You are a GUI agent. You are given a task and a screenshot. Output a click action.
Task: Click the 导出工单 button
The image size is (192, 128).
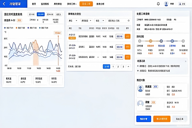tap(180, 119)
